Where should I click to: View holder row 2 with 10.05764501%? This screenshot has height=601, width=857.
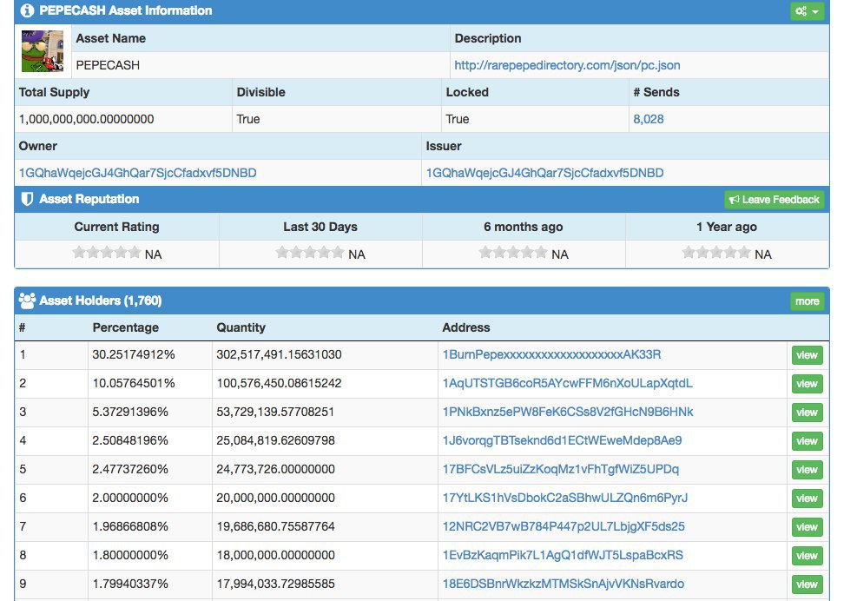pyautogui.click(x=807, y=384)
